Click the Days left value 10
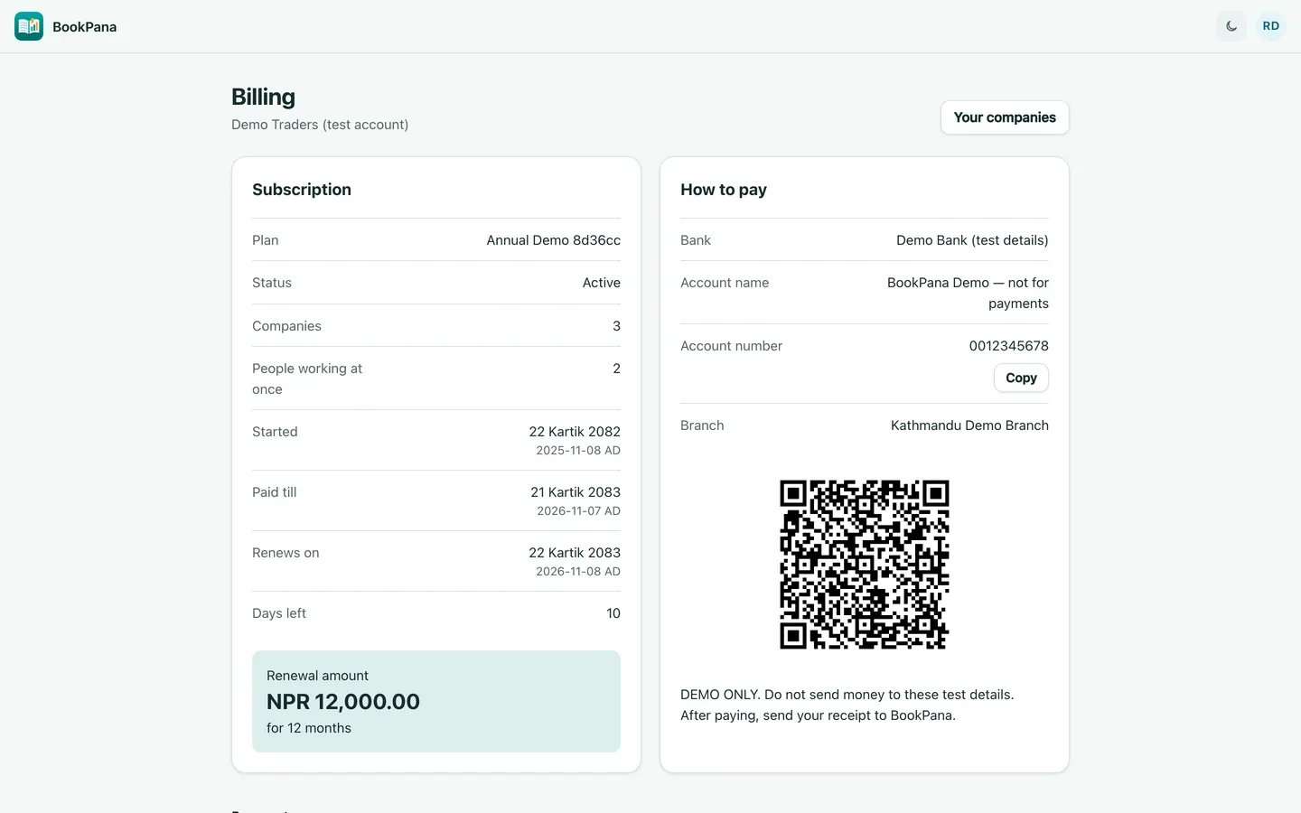The image size is (1301, 813). (613, 613)
